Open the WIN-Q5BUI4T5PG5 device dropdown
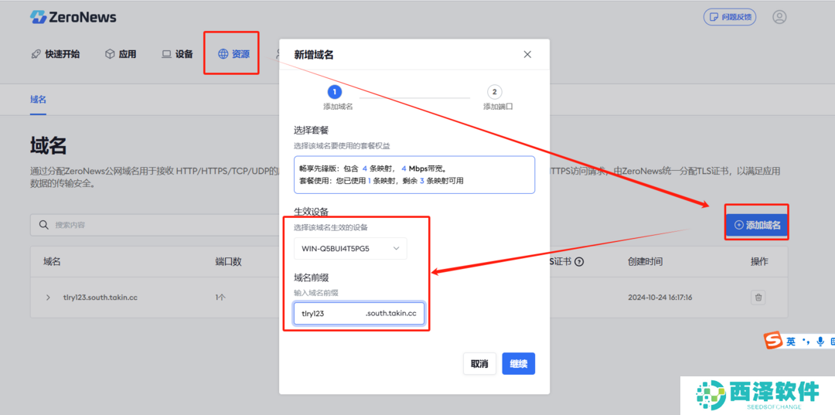835x415 pixels. pyautogui.click(x=350, y=248)
